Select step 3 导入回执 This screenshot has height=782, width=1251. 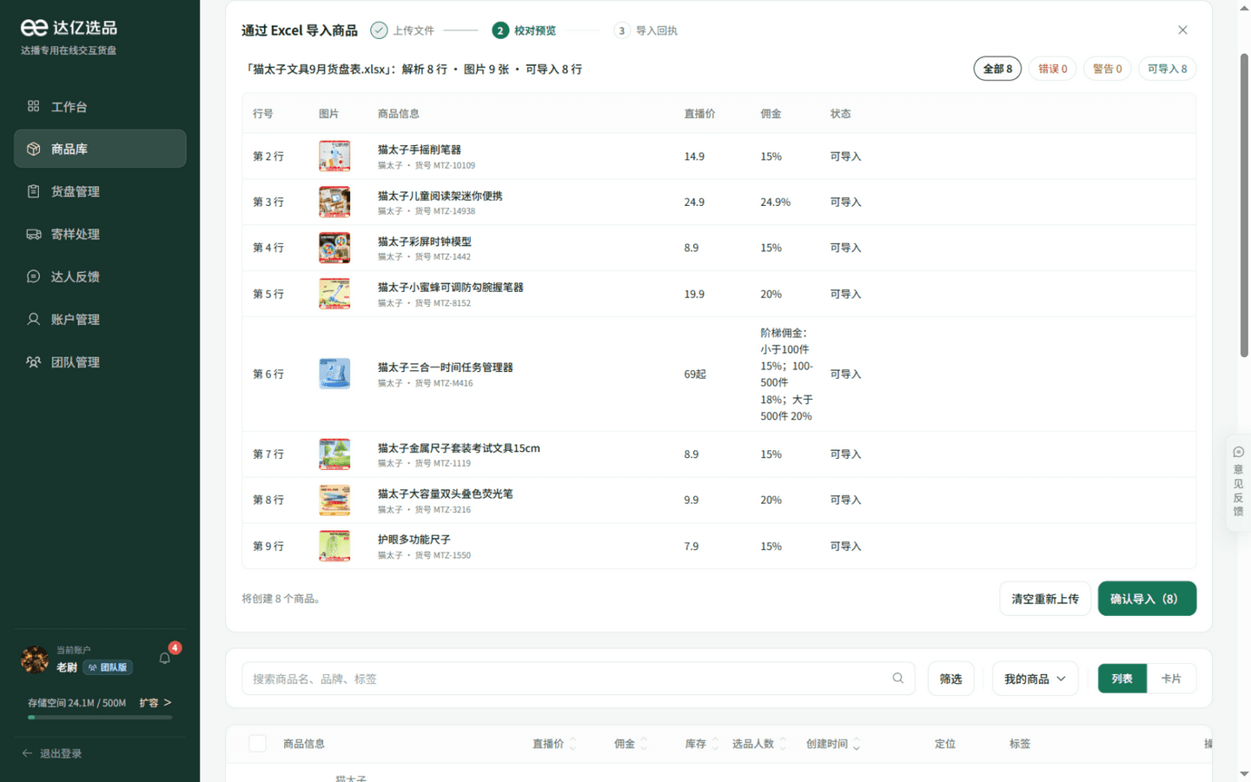coord(645,30)
